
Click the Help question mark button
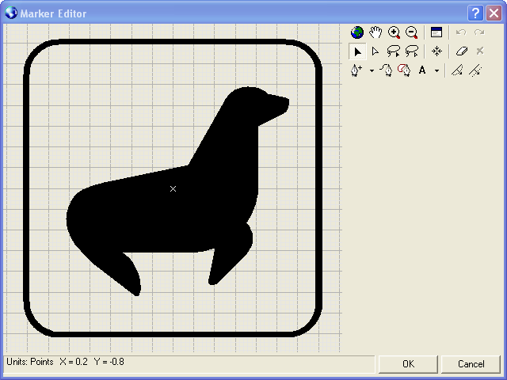pos(475,13)
